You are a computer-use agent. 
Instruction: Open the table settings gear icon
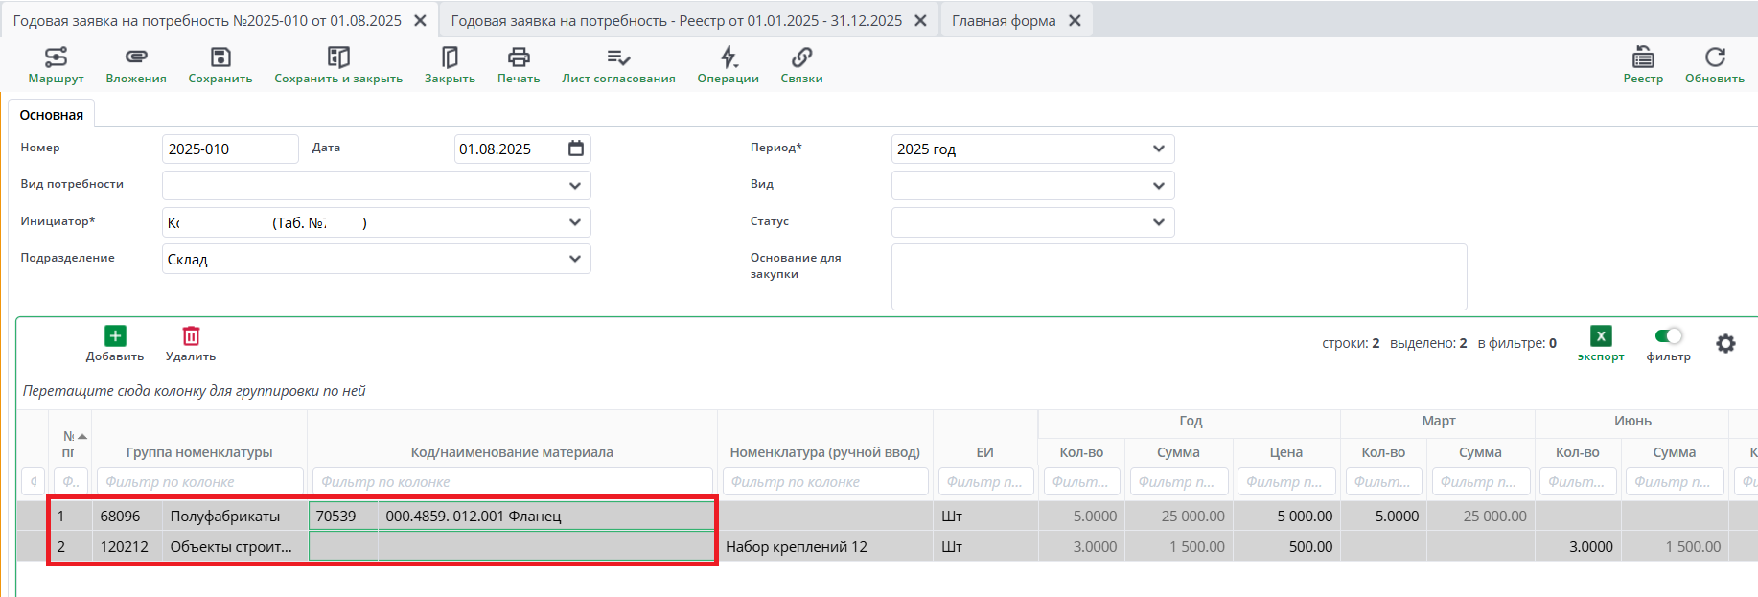(x=1725, y=343)
